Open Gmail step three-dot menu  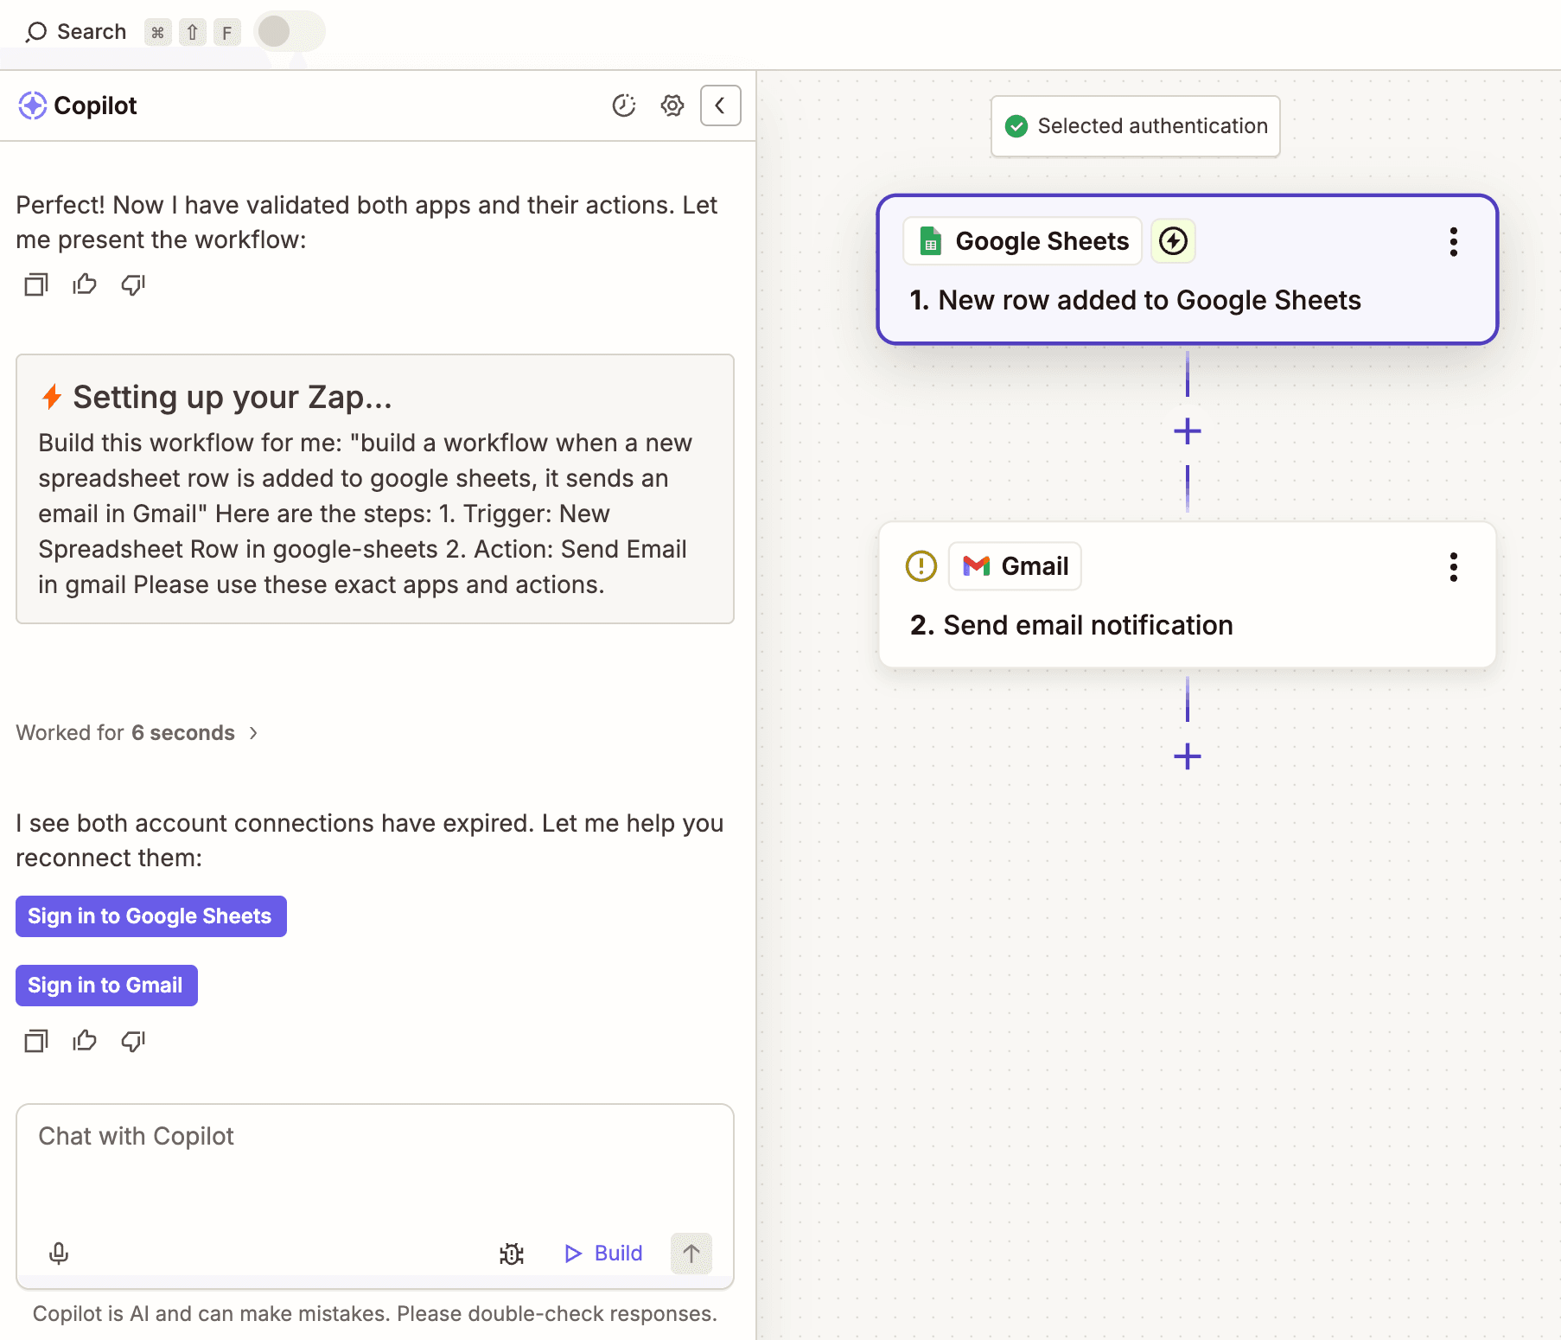1454,567
